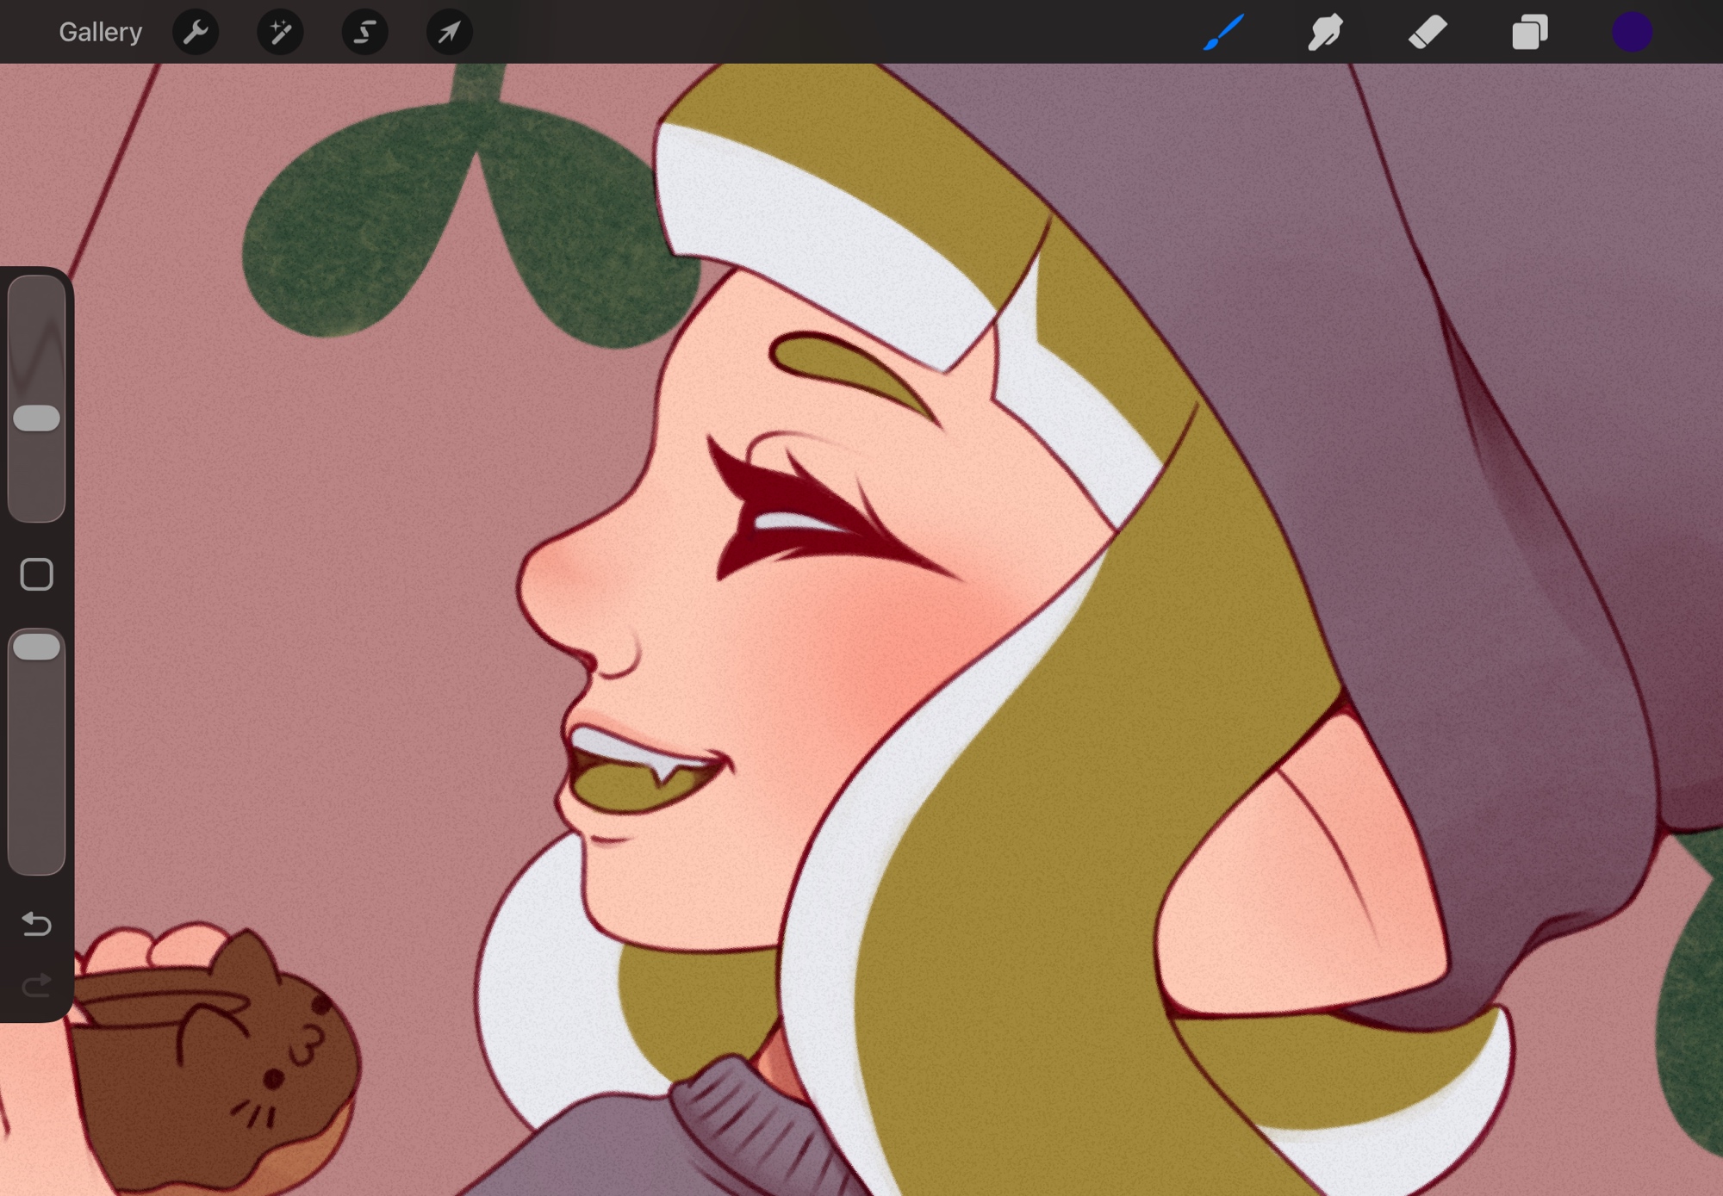Click the brush opacity slider handle
The image size is (1723, 1196).
(x=37, y=647)
